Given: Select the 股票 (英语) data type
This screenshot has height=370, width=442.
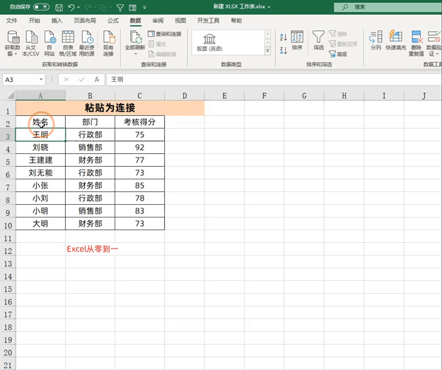Looking at the screenshot, I should tap(209, 43).
